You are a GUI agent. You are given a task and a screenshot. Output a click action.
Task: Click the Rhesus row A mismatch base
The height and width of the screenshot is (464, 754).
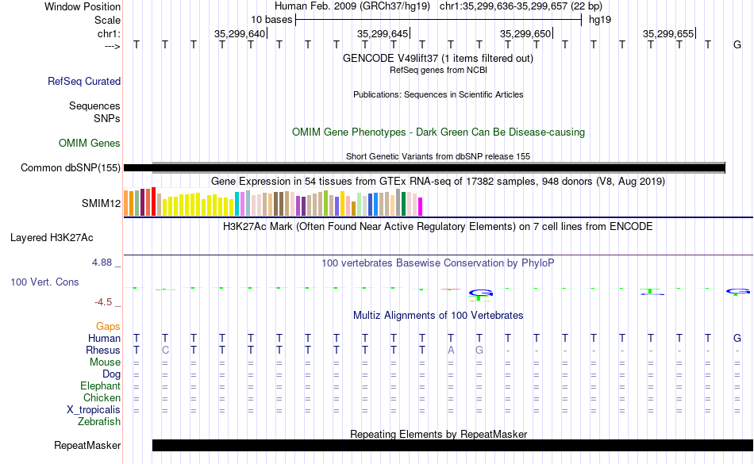[451, 350]
